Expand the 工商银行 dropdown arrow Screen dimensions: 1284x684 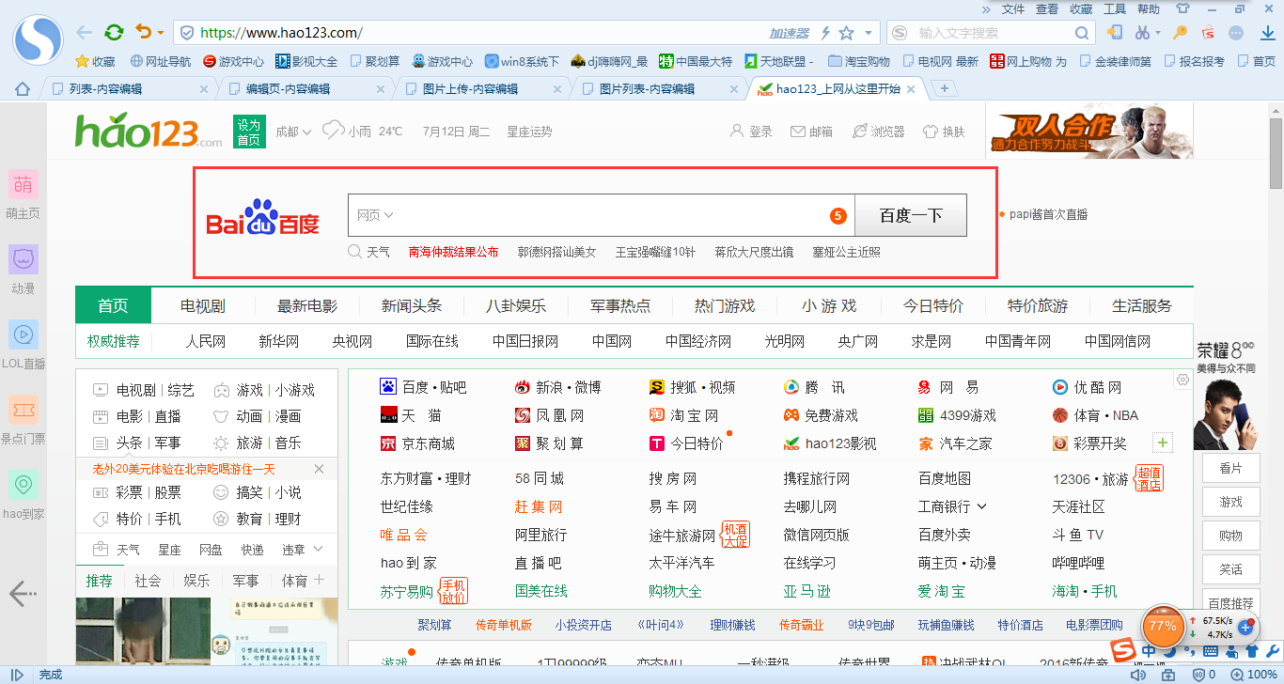tap(982, 506)
